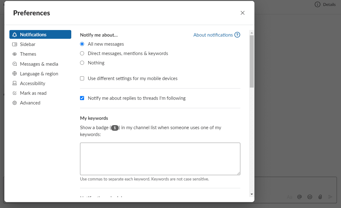The height and width of the screenshot is (208, 341).
Task: Click the mention @ icon in composer
Action: click(x=299, y=197)
